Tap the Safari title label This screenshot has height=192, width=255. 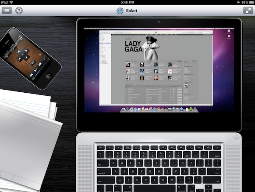(131, 11)
